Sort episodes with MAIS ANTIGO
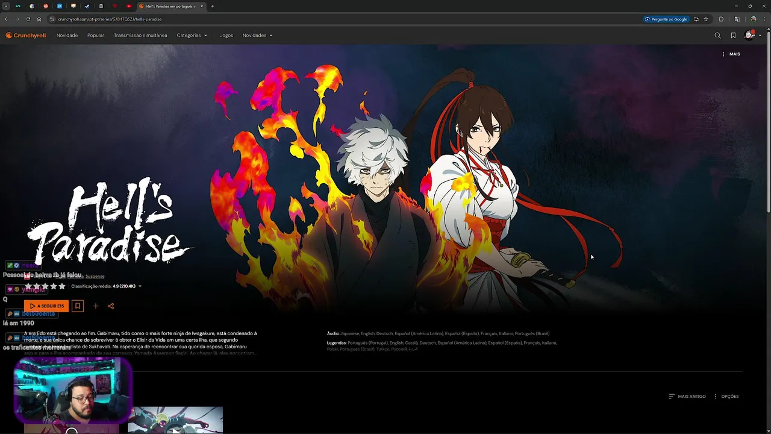The height and width of the screenshot is (434, 771). [x=687, y=397]
